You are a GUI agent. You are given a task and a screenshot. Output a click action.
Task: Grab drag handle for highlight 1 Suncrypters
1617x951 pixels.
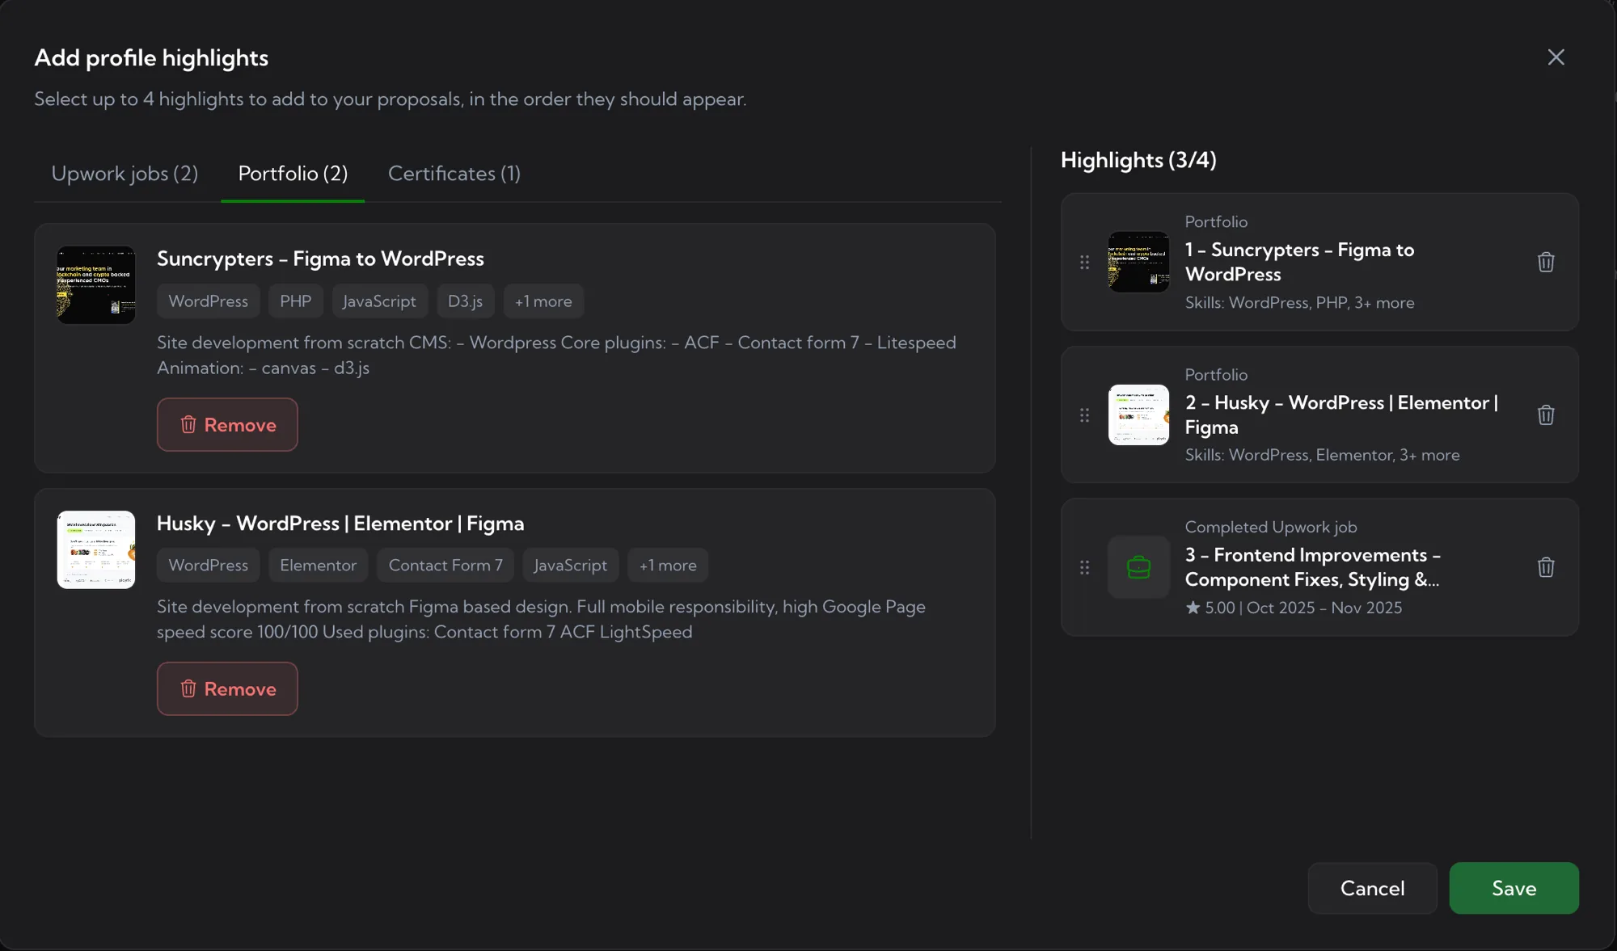pyautogui.click(x=1084, y=262)
